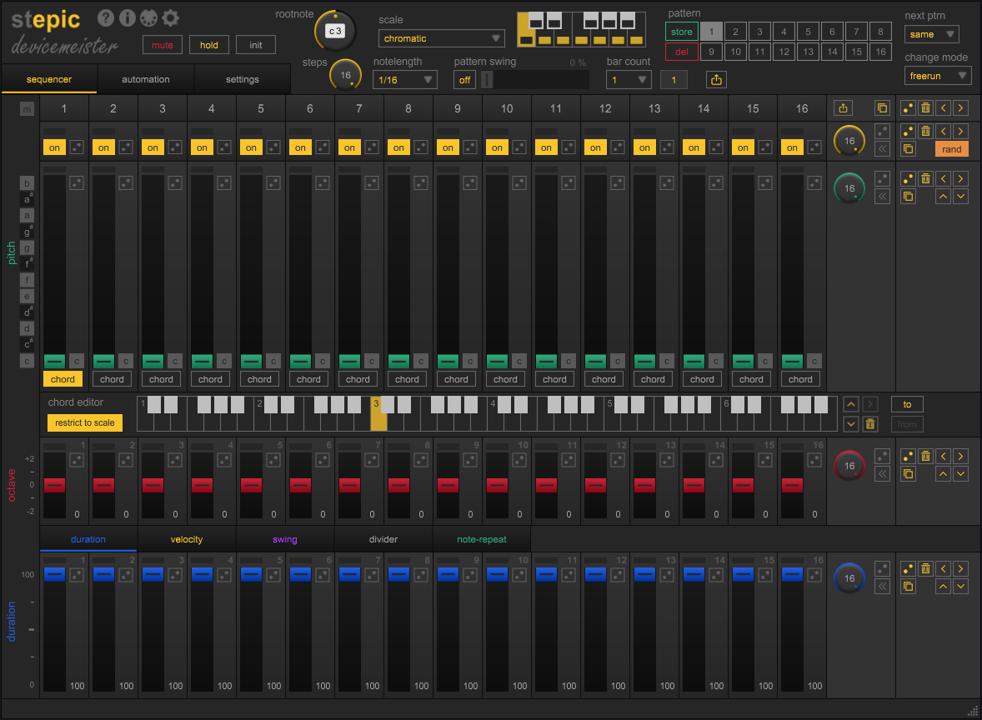Viewport: 982px width, 720px height.
Task: Randomize step 1 pitch with dice icon
Action: [x=77, y=182]
